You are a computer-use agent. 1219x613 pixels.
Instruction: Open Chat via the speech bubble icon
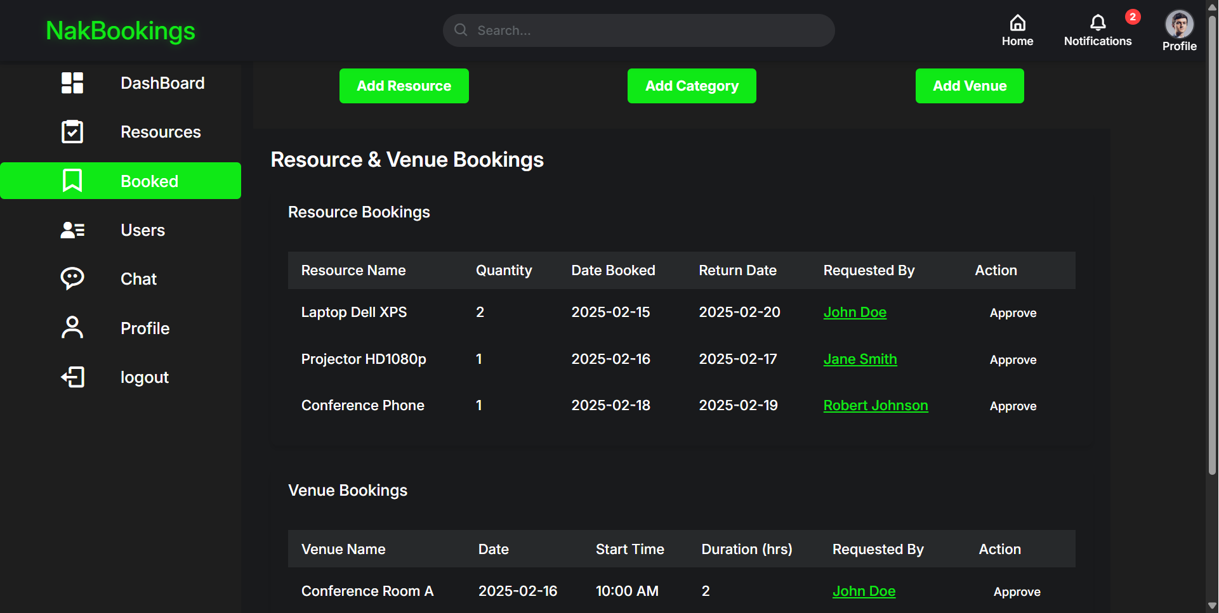(72, 278)
